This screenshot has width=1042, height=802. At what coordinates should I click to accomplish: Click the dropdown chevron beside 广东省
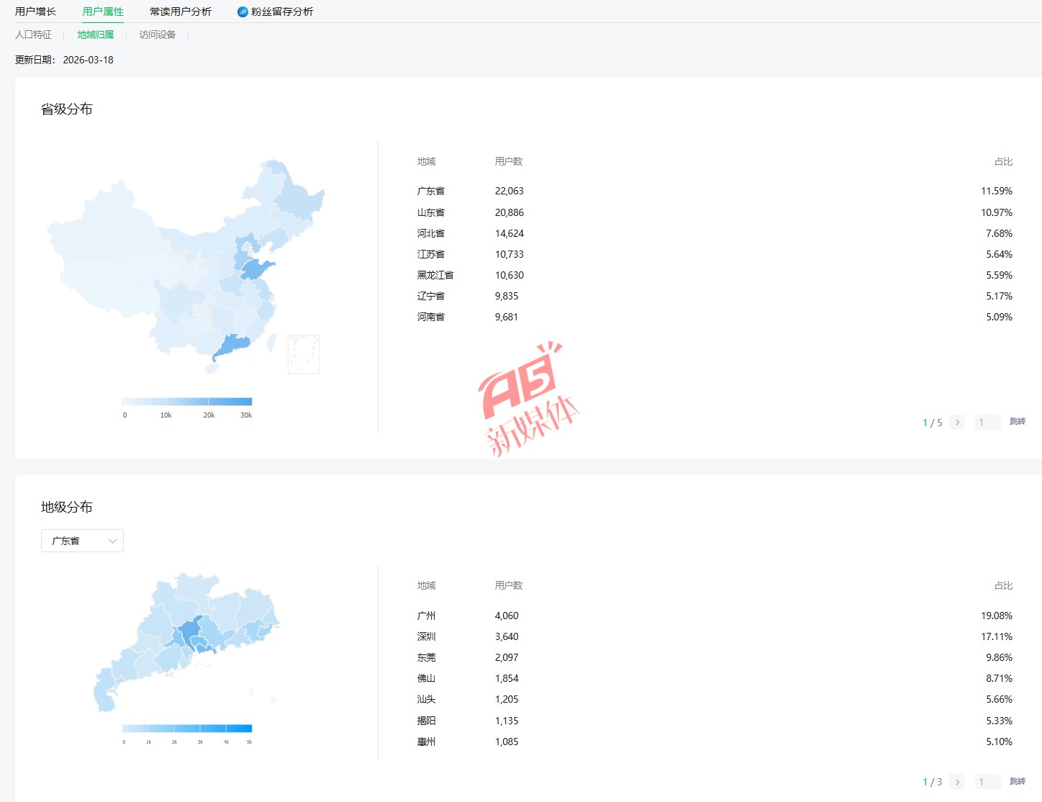112,541
